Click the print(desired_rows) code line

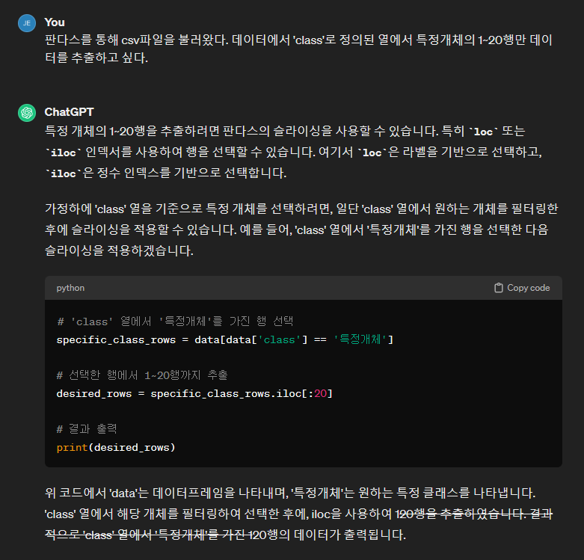116,448
